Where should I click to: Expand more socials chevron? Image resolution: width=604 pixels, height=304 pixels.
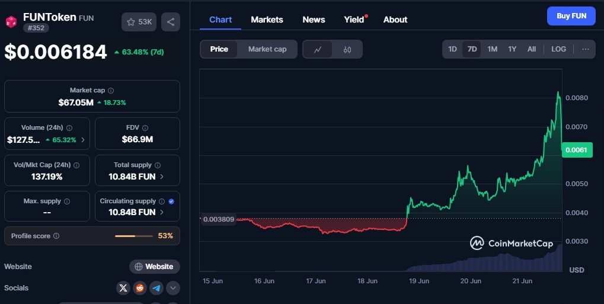click(x=173, y=288)
